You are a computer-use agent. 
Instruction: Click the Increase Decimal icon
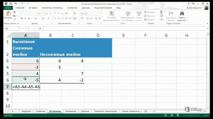96,19
